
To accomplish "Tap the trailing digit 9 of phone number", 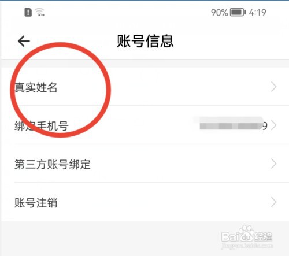I will pos(265,126).
